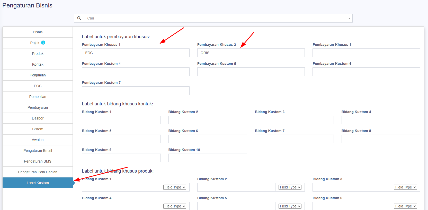
Task: Switch to the Pajak tab
Action: [38, 43]
